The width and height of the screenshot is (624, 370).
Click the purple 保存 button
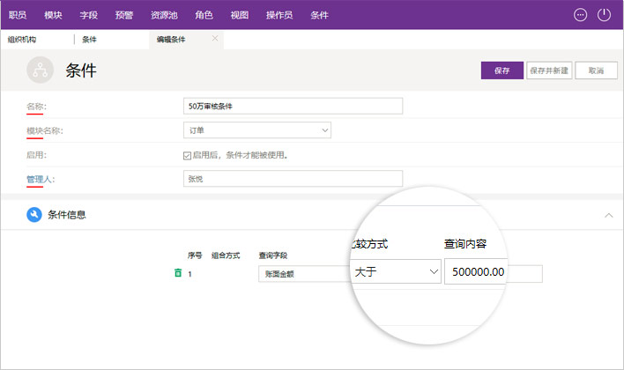click(x=501, y=71)
